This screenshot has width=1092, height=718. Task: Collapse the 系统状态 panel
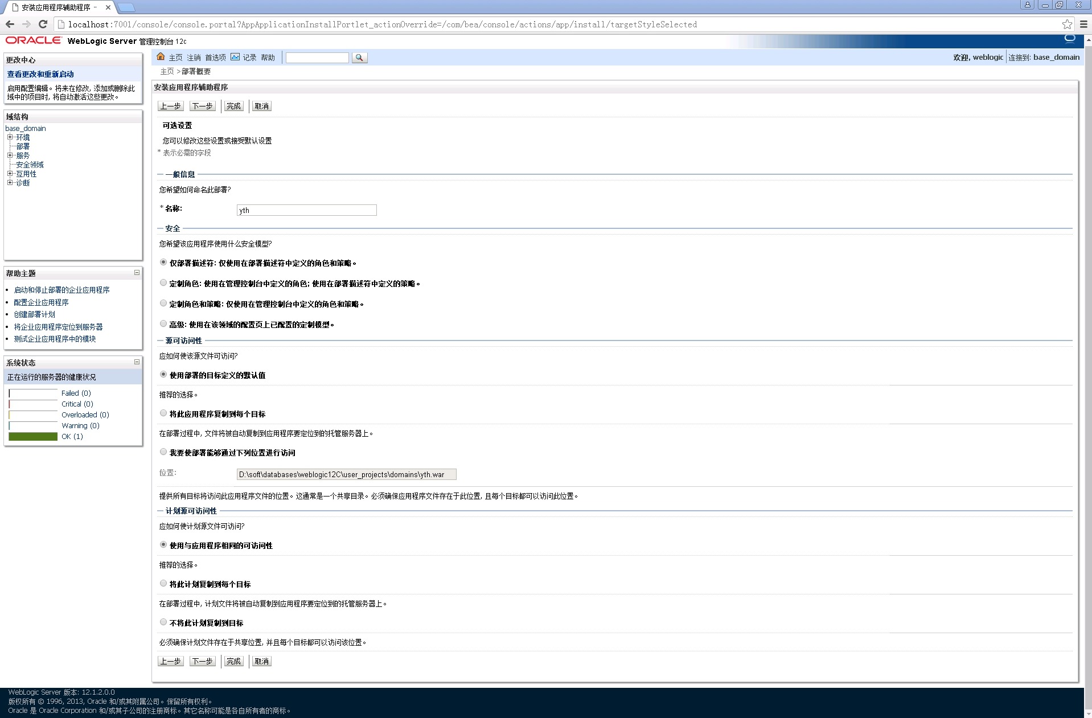(137, 362)
